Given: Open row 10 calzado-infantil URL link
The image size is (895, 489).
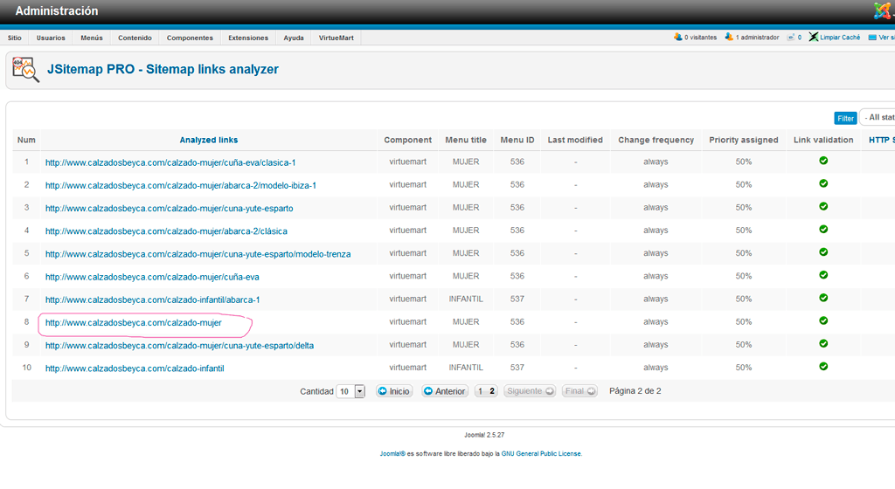Looking at the screenshot, I should (x=134, y=368).
